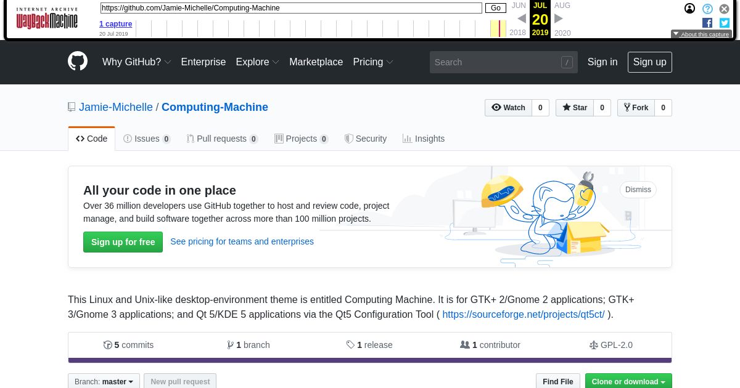View the 1 branch link
The width and height of the screenshot is (740, 388).
click(249, 345)
